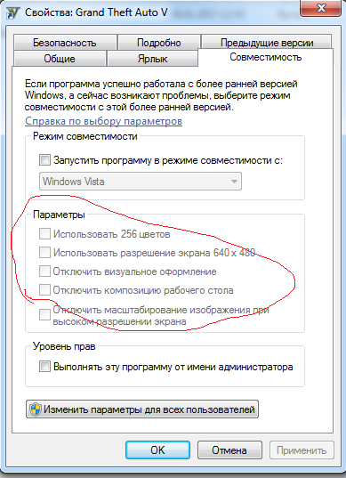This screenshot has height=478, width=346.
Task: Close the properties dialog with the X button
Action: pyautogui.click(x=321, y=9)
